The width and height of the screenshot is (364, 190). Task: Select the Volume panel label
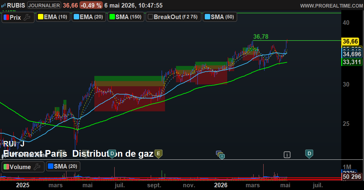pyautogui.click(x=20, y=167)
